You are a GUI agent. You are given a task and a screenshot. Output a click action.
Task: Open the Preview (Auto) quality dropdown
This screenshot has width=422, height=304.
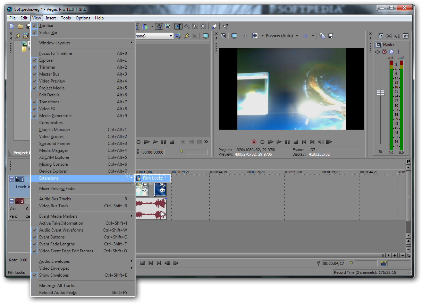(297, 36)
